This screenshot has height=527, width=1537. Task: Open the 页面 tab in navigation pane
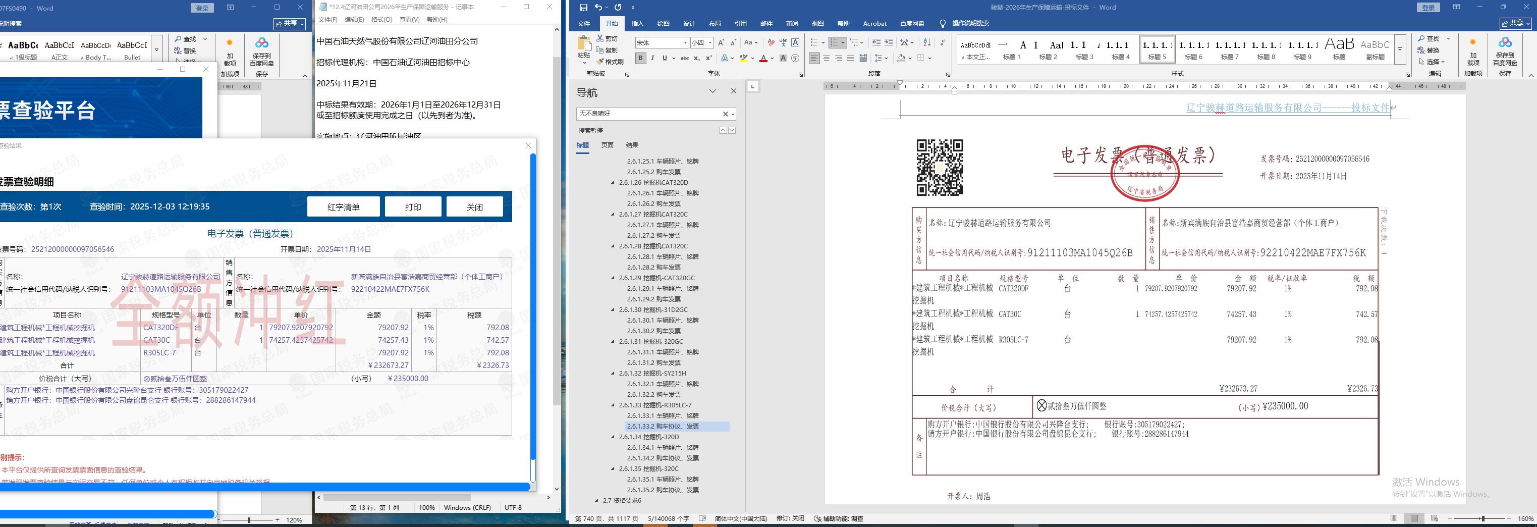tap(607, 145)
